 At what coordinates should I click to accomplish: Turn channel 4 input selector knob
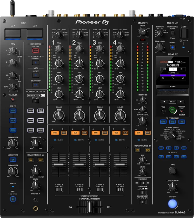click(120, 35)
